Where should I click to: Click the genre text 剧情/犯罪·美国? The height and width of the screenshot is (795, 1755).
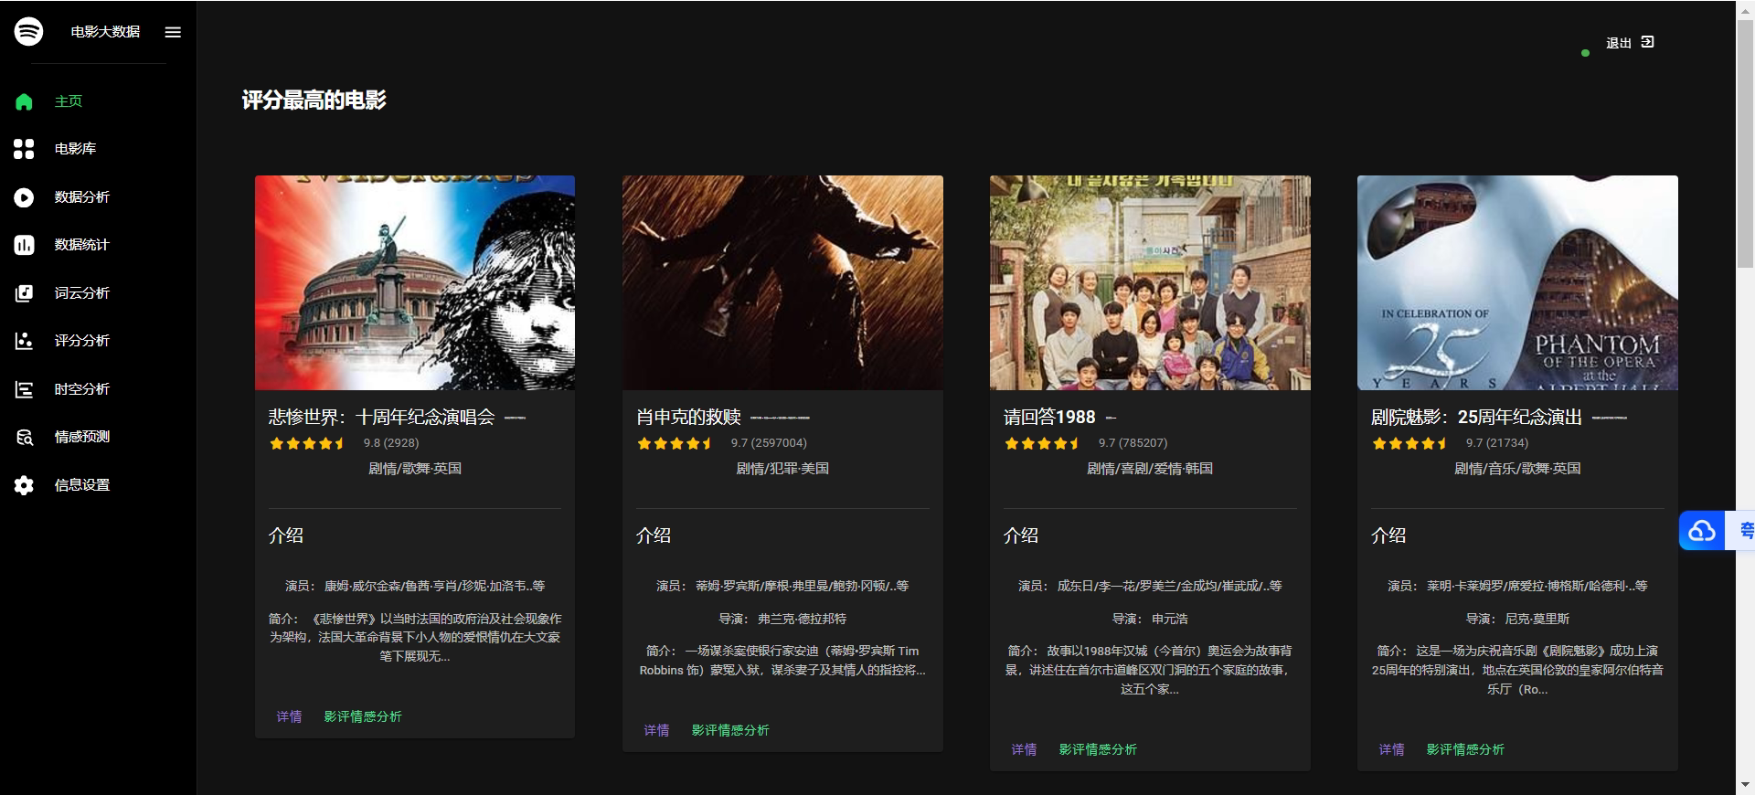click(x=782, y=469)
